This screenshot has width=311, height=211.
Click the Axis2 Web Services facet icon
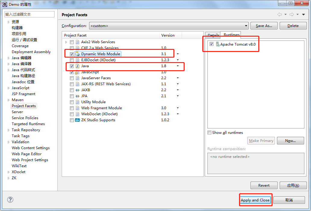[x=78, y=42]
